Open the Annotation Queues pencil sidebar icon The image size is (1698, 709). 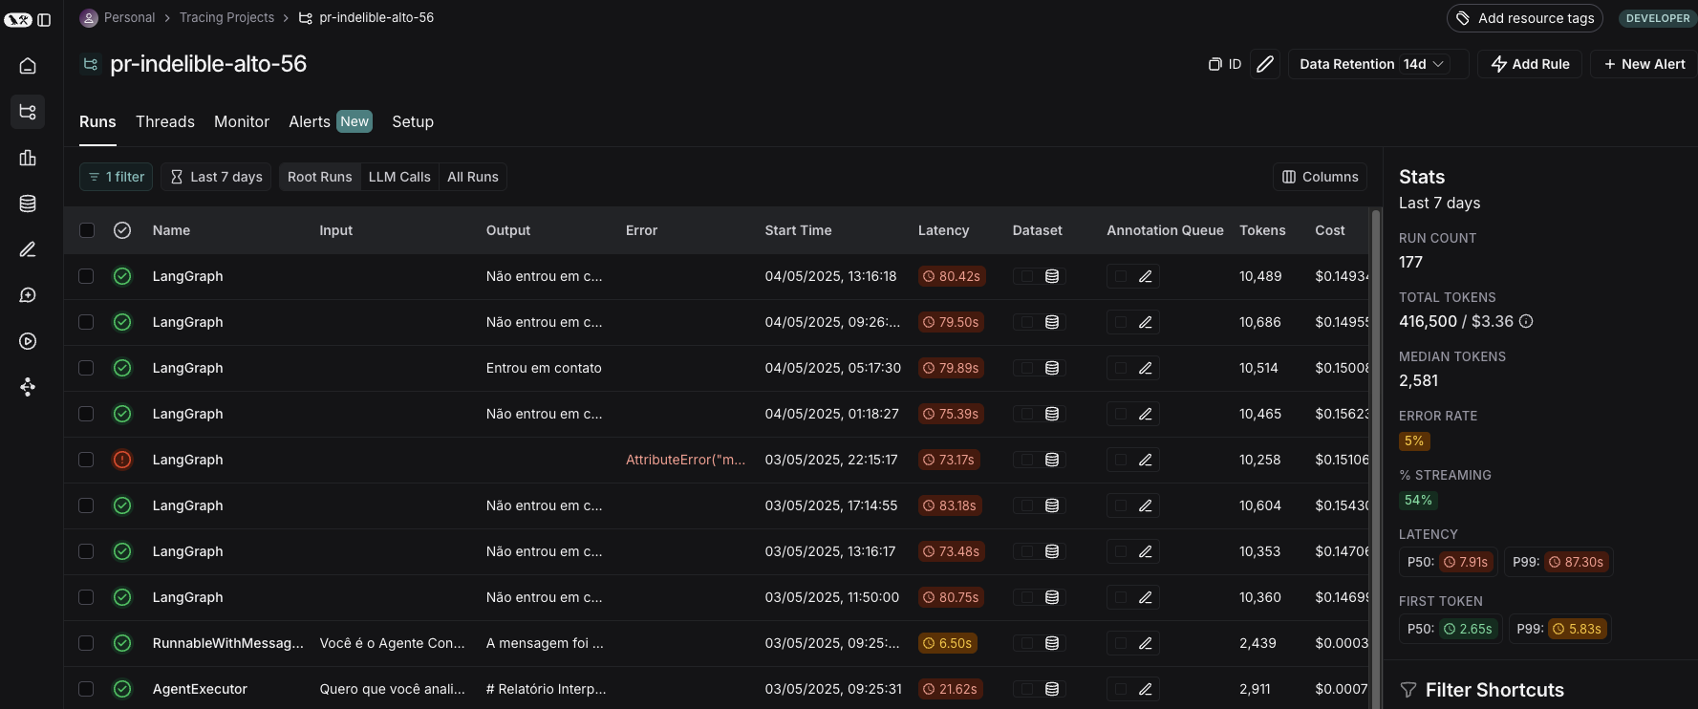coord(28,249)
